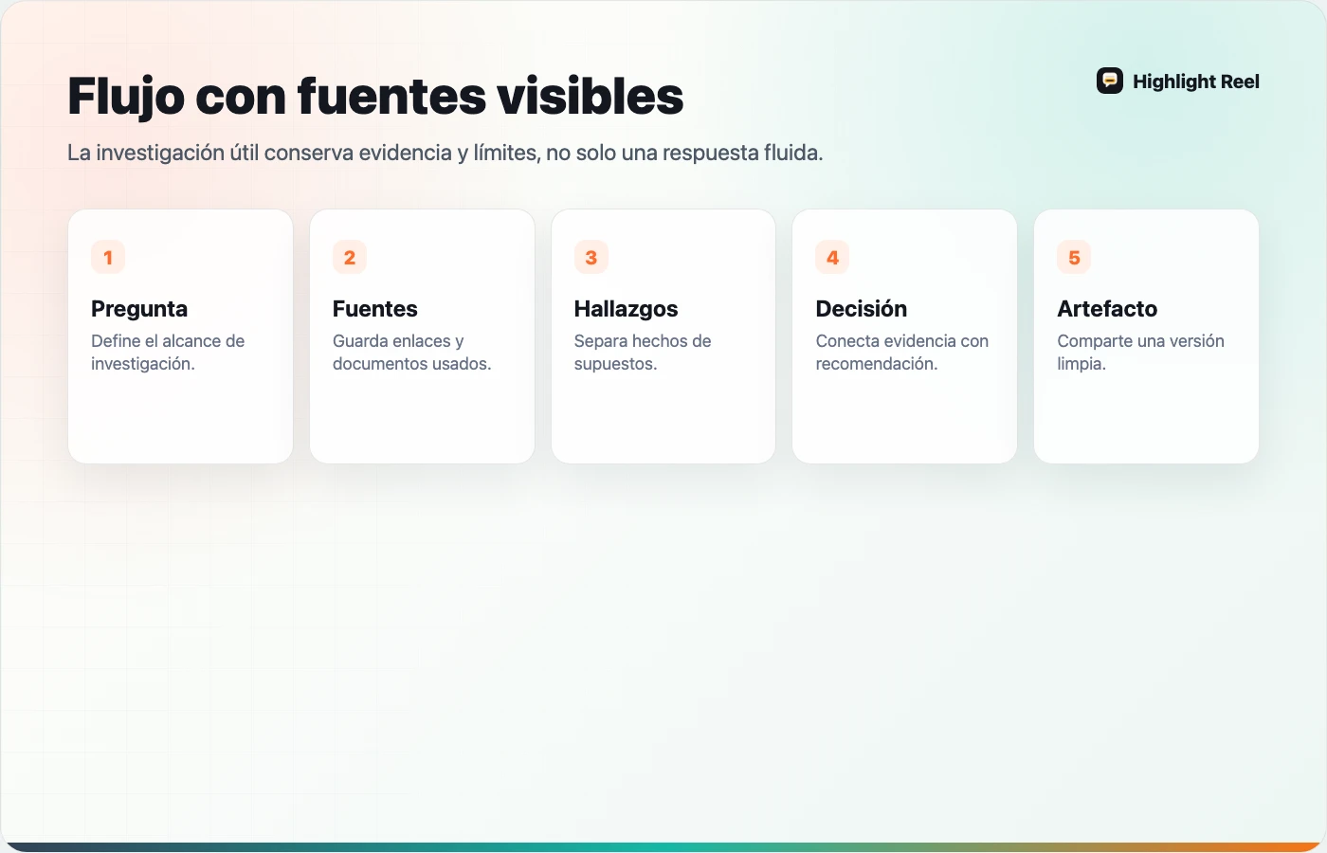Click the Highlight Reel brand name
The height and width of the screenshot is (853, 1327).
[1196, 82]
